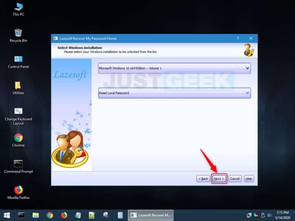Open the colorful display tray icon
This screenshot has width=295, height=221.
coord(256,215)
